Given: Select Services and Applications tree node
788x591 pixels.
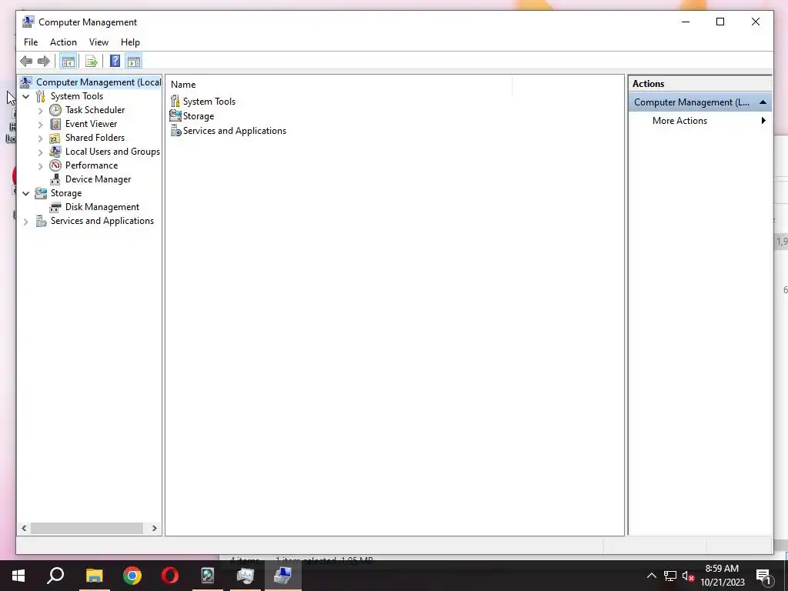Looking at the screenshot, I should point(102,221).
